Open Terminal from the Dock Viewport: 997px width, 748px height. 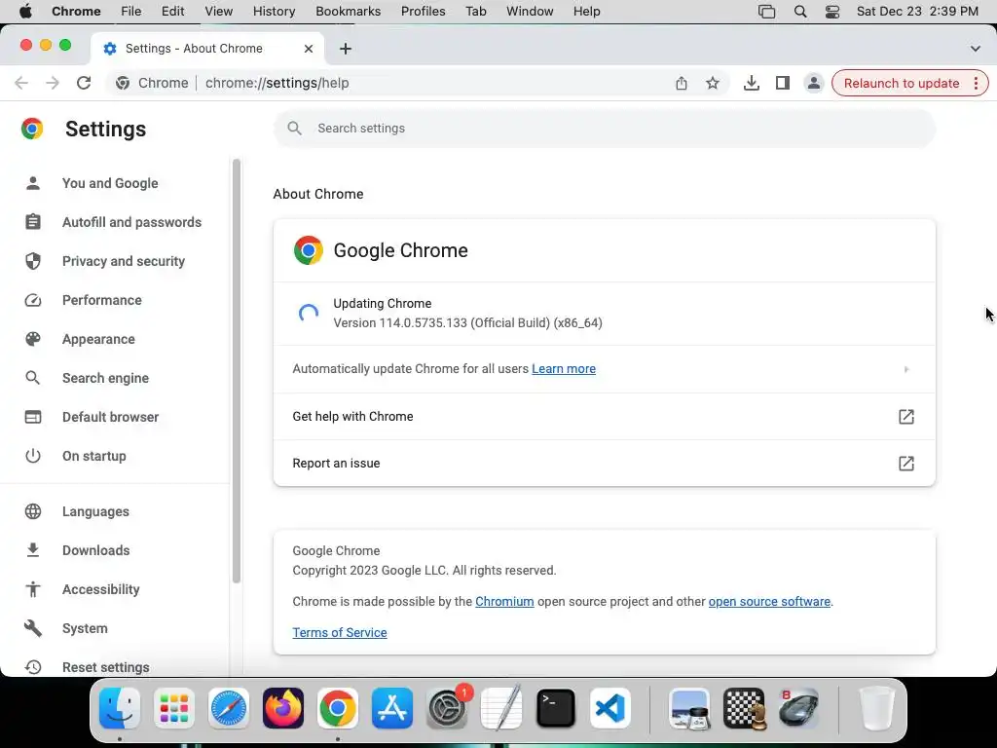coord(556,708)
